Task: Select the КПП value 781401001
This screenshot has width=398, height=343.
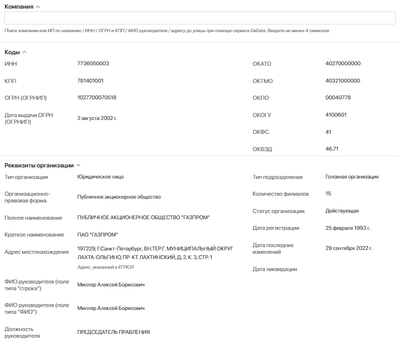Action: pyautogui.click(x=91, y=81)
